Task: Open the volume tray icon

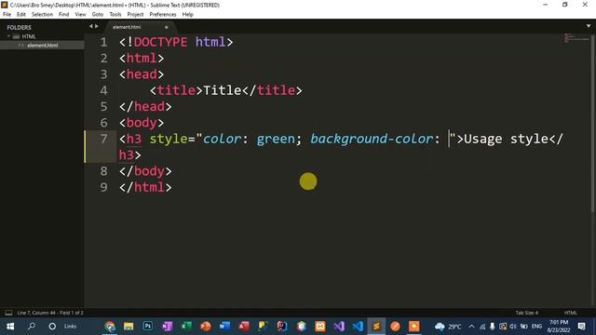Action: point(513,327)
